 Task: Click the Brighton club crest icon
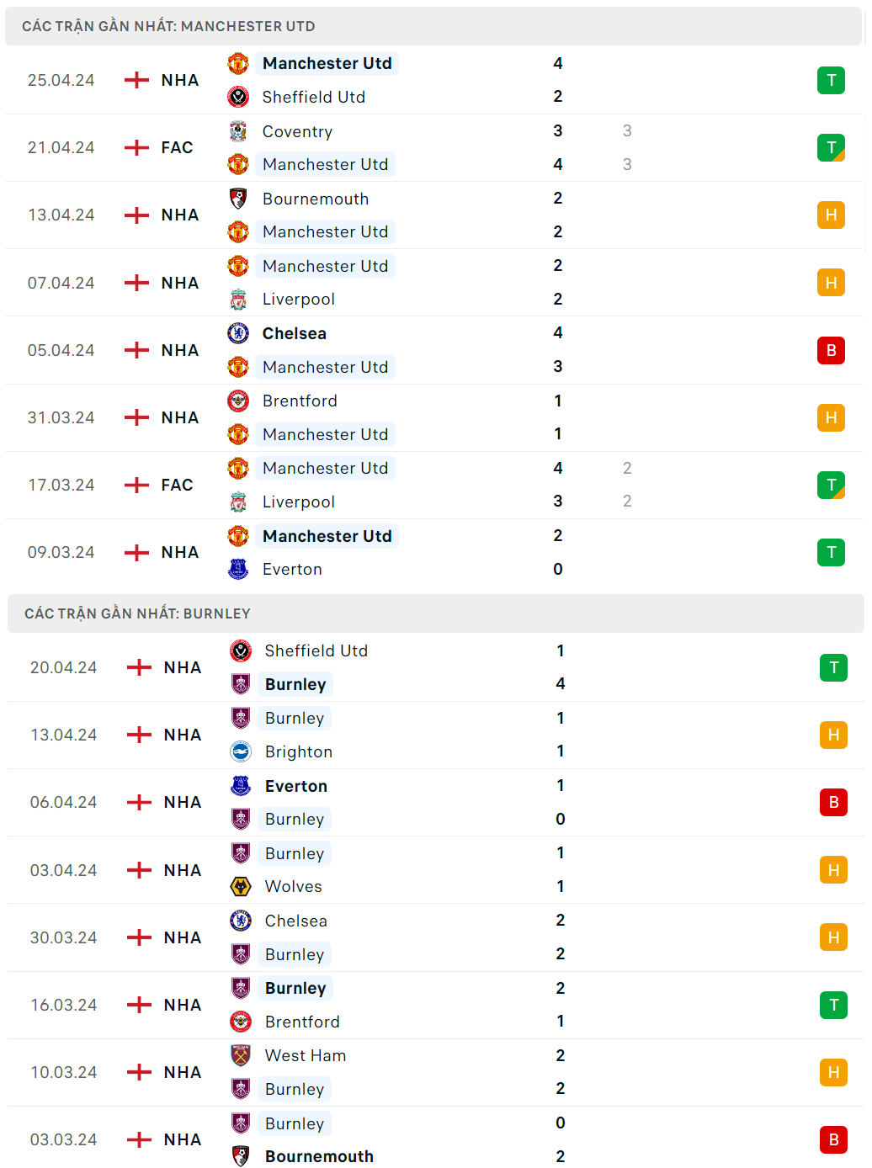241,751
